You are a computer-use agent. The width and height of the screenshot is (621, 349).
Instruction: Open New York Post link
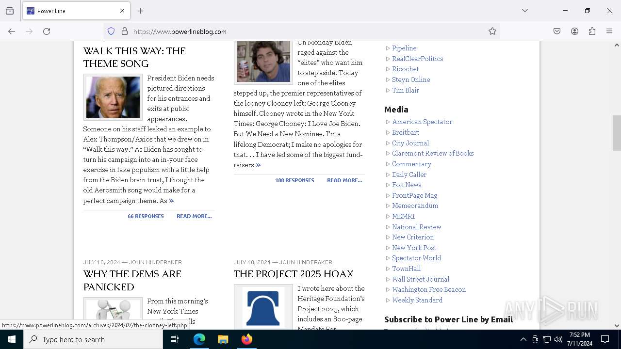point(414,248)
